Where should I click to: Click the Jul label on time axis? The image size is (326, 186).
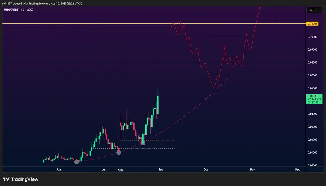point(104,169)
